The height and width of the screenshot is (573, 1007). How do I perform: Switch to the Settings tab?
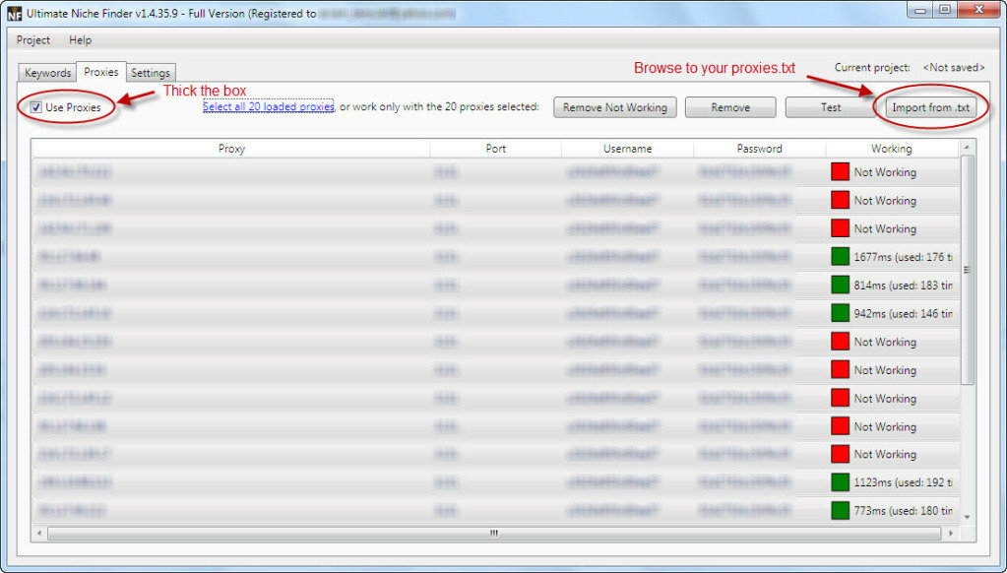pos(151,73)
